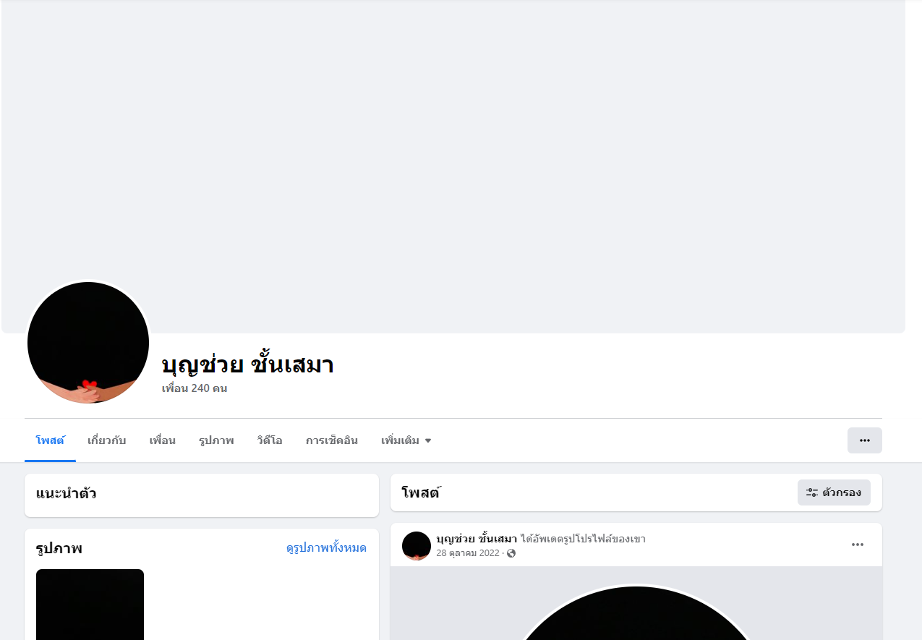Open the การเช็คอิน tab
922x640 pixels.
tap(332, 440)
